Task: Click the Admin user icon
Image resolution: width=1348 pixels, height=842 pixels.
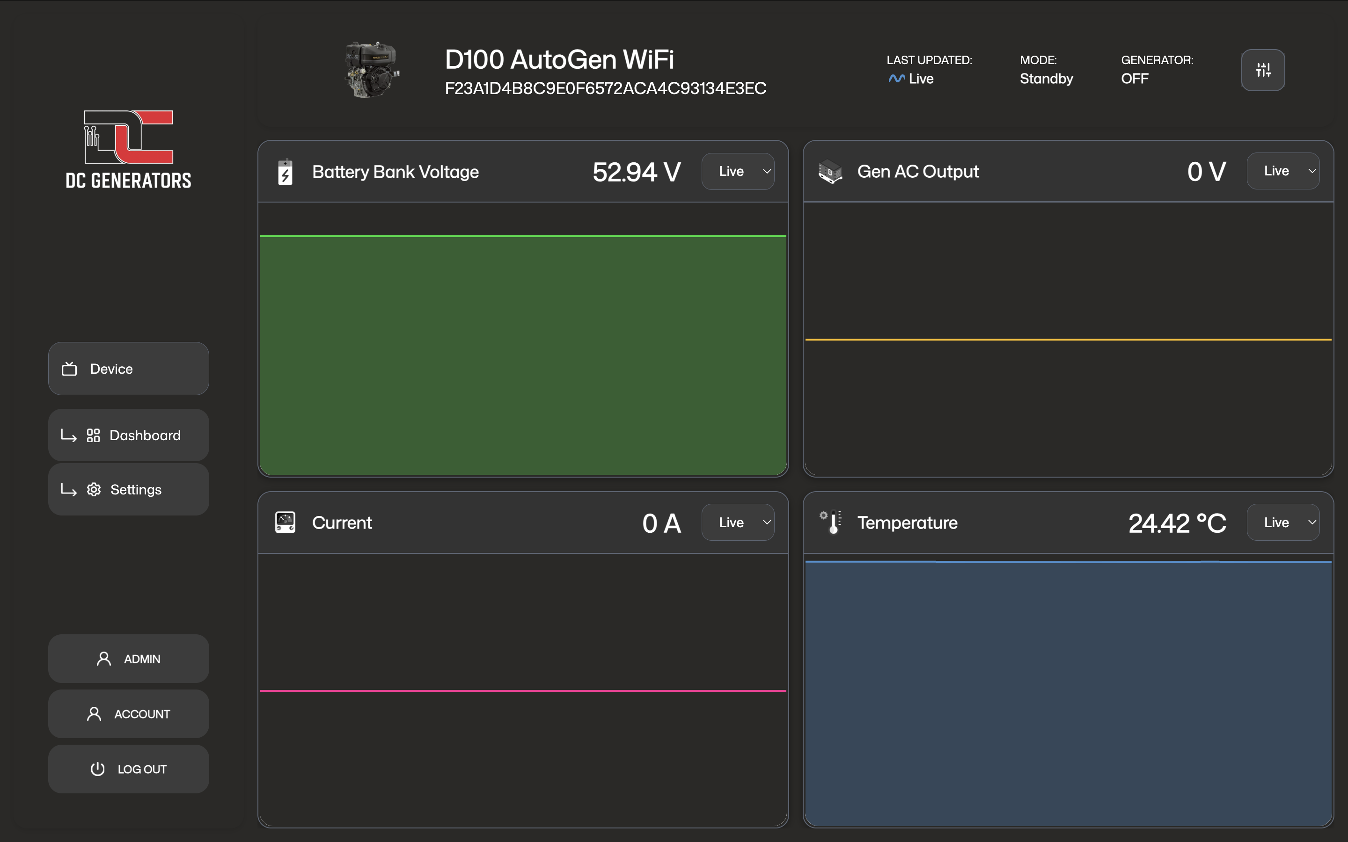Action: tap(103, 659)
